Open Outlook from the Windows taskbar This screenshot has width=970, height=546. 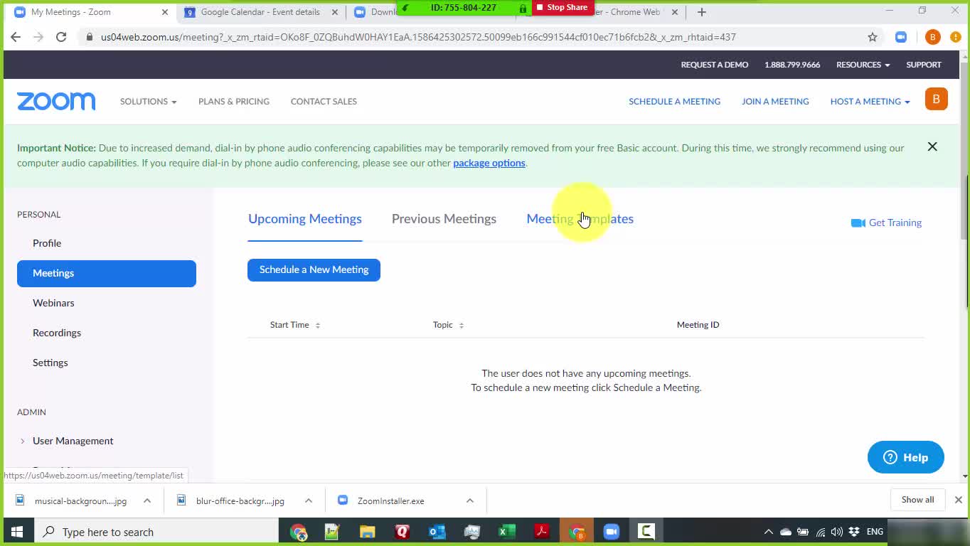point(437,532)
